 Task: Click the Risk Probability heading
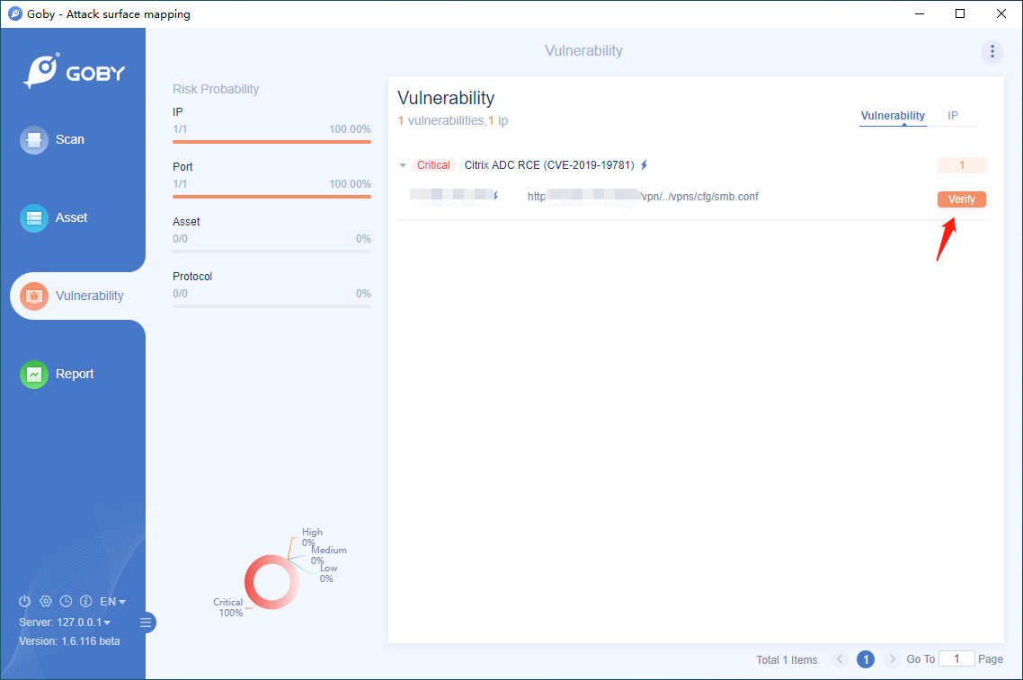216,89
